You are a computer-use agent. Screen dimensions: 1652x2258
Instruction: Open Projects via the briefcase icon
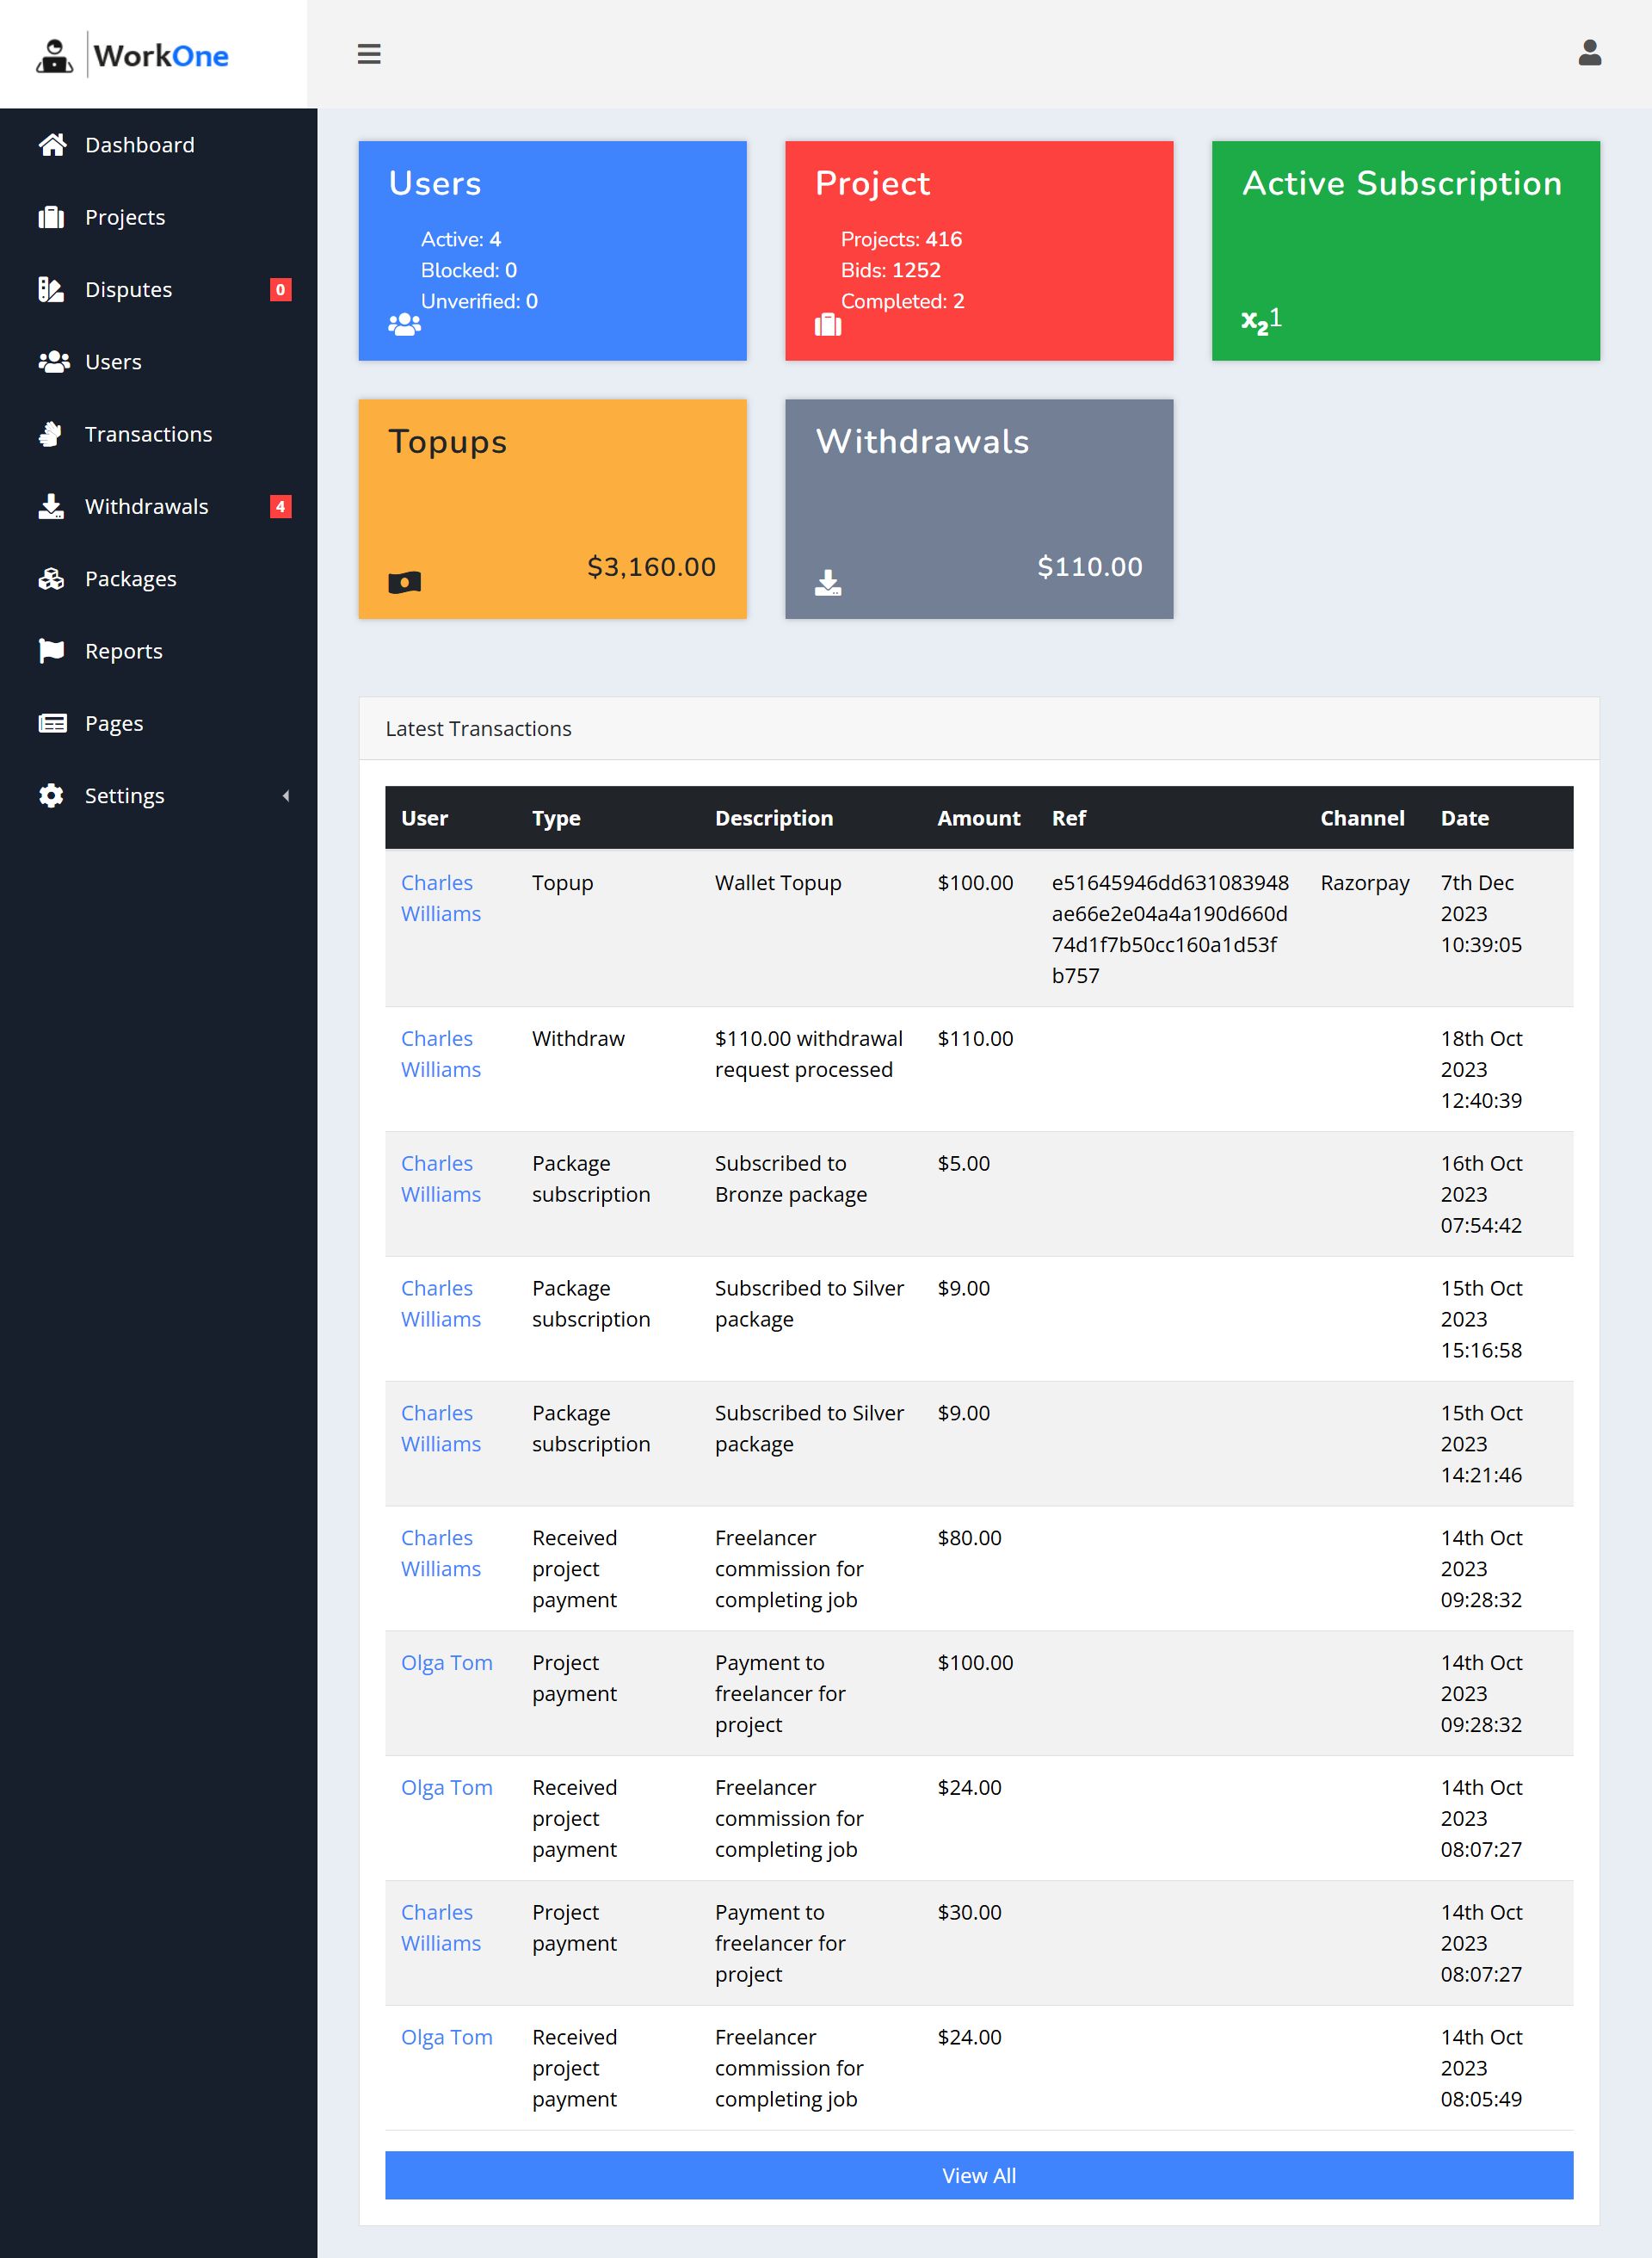point(52,217)
